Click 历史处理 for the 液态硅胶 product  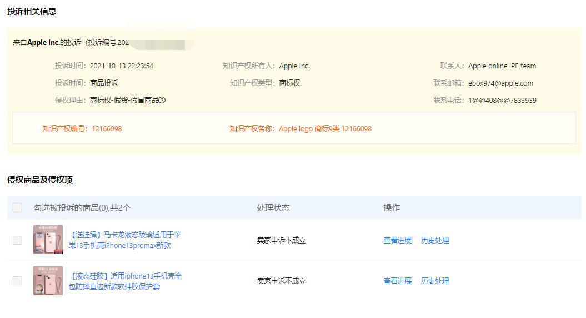click(x=435, y=281)
